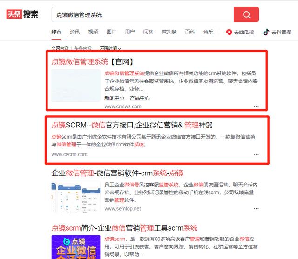Open the 头条搜索 logo homepage
This screenshot has width=298, height=259.
tap(22, 14)
